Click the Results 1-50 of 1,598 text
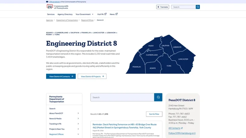Screen dimensions: 246x138 (x=99, y=114)
